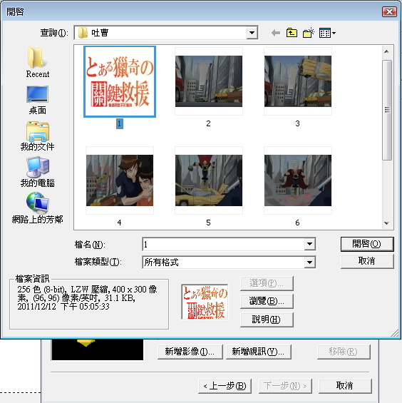The width and height of the screenshot is (402, 403).
Task: Open the Recent folder shortcut
Action: (38, 62)
